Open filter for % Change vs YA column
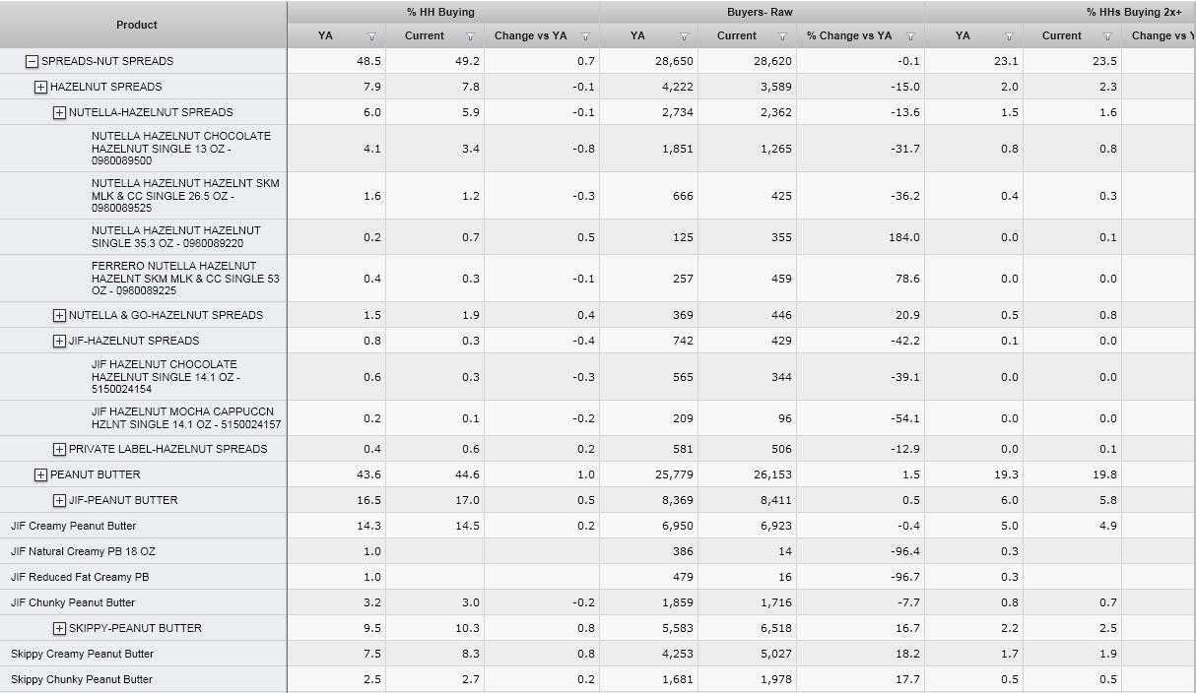The height and width of the screenshot is (693, 1196). pyautogui.click(x=910, y=36)
